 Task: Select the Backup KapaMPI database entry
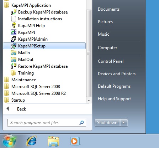pyautogui.click(x=43, y=12)
